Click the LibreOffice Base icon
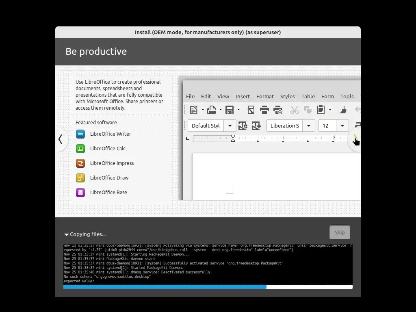This screenshot has height=312, width=416. click(x=80, y=192)
